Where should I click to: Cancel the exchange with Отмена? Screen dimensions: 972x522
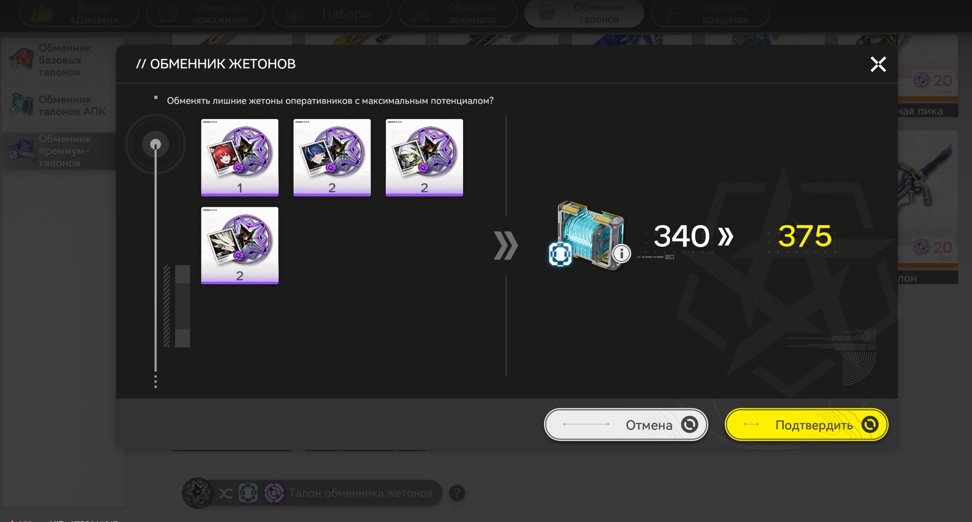(x=626, y=425)
